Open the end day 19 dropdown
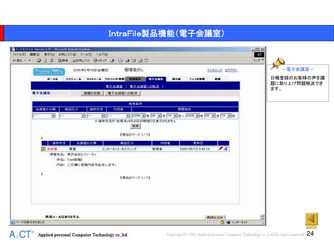Viewport: 334px width, 250px height. pos(226,116)
